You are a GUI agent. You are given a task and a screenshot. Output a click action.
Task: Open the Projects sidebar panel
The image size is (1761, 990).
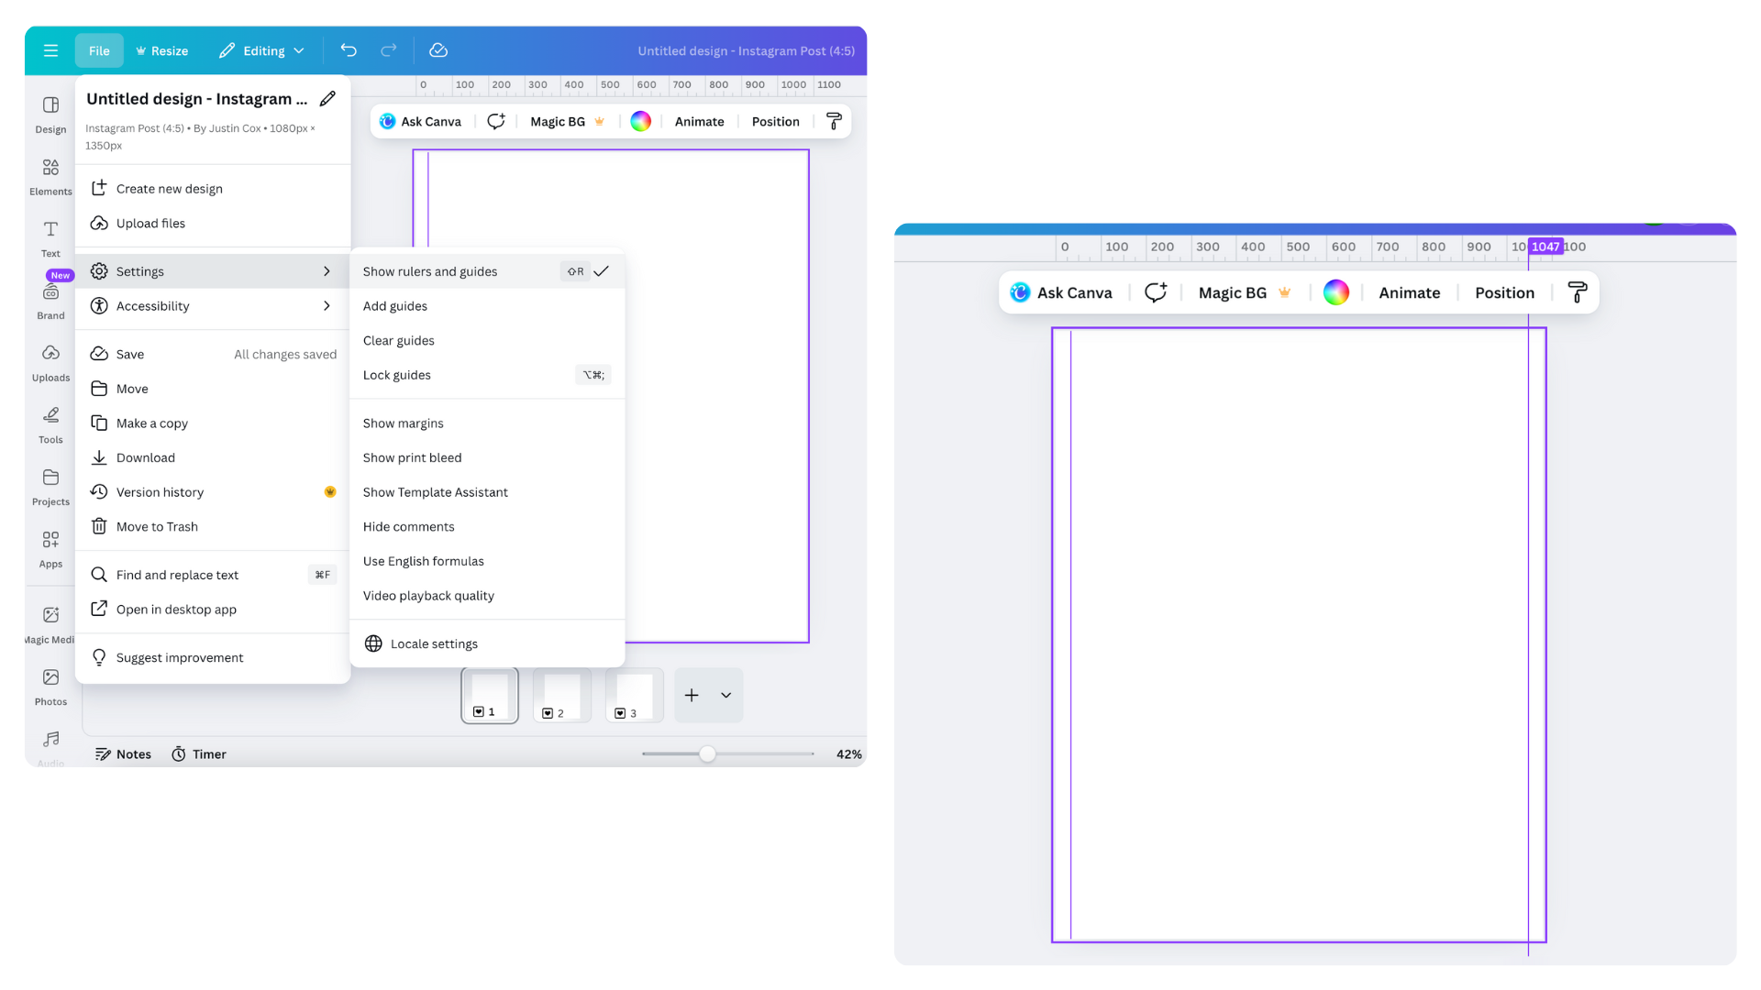point(50,487)
